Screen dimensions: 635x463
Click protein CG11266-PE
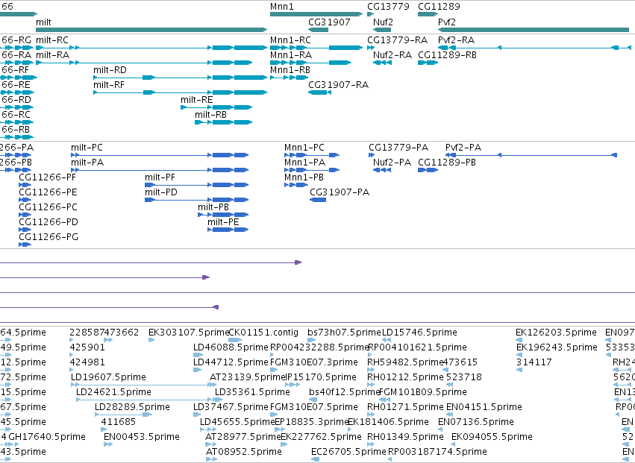tap(48, 192)
